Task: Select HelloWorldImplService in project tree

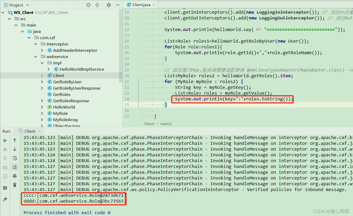Action: click(x=82, y=69)
